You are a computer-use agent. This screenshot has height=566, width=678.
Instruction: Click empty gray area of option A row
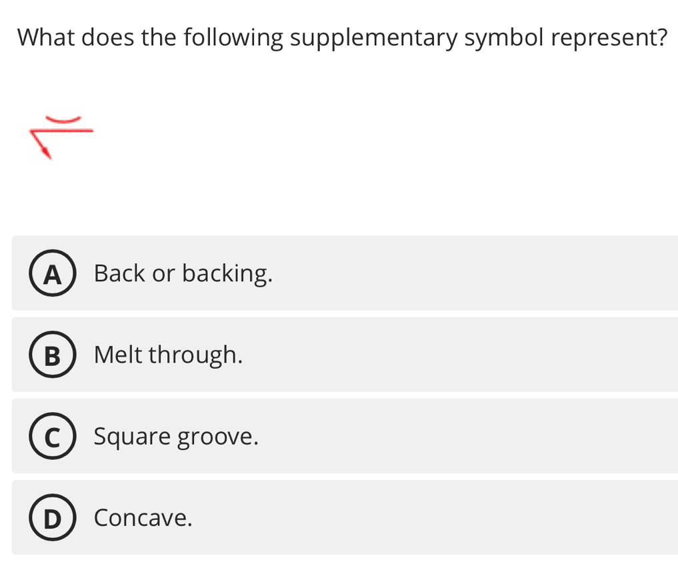[467, 273]
